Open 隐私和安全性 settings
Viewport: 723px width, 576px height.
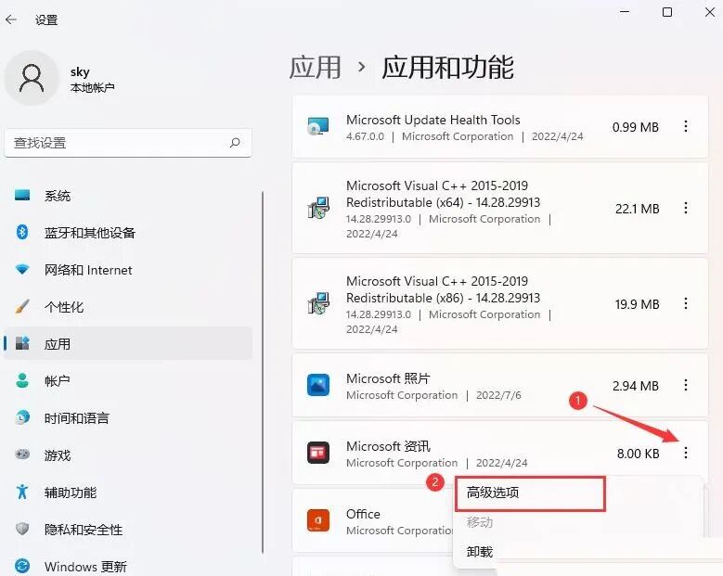[x=128, y=530]
